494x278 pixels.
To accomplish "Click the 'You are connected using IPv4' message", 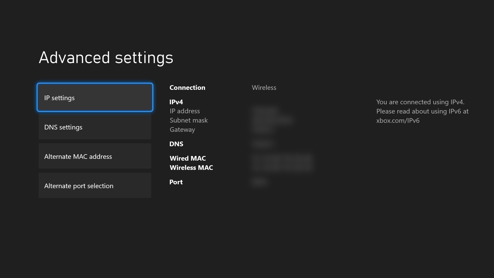I will [420, 102].
